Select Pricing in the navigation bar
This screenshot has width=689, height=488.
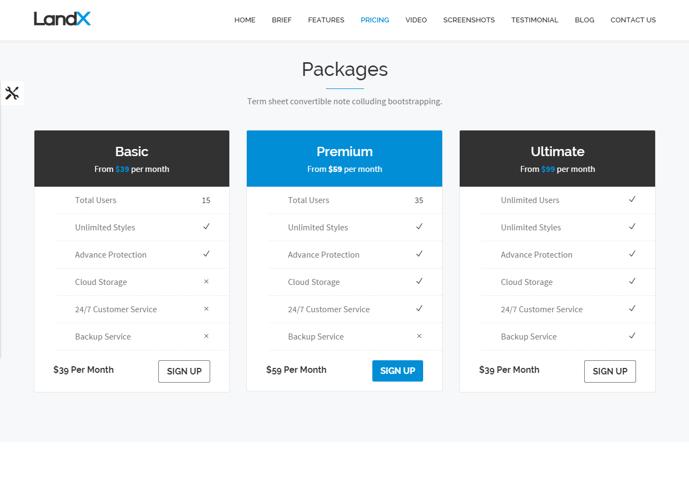375,20
